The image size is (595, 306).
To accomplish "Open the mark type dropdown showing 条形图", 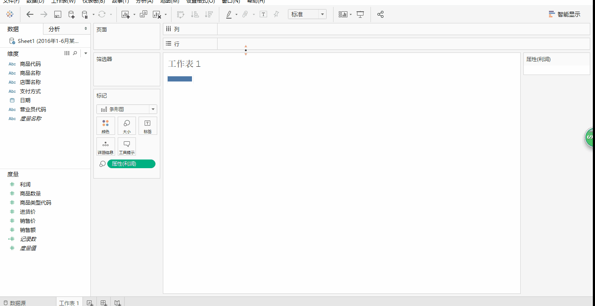I will click(153, 109).
